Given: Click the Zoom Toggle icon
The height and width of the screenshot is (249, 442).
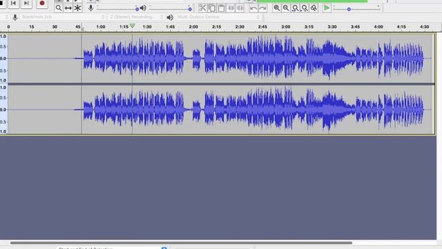Looking at the screenshot, I should coord(314,8).
